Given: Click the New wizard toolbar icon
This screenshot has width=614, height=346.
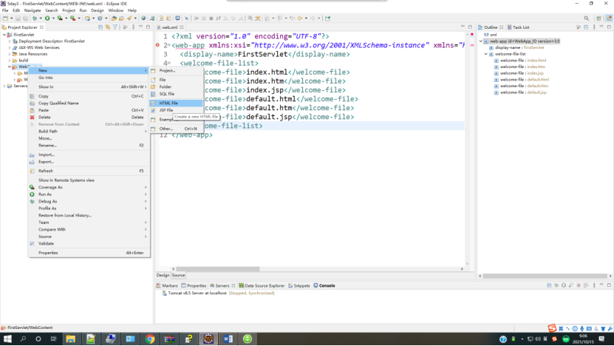Looking at the screenshot, I should point(5,18).
